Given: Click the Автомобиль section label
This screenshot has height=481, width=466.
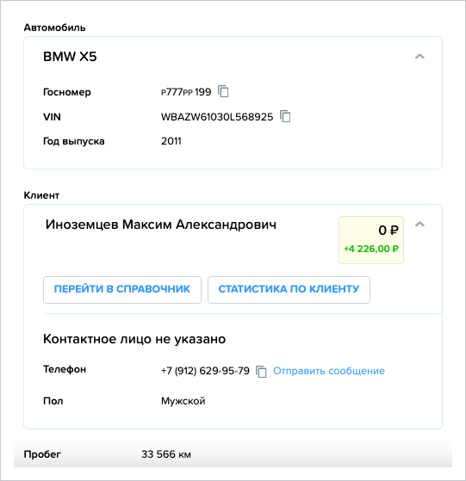Looking at the screenshot, I should pyautogui.click(x=54, y=28).
